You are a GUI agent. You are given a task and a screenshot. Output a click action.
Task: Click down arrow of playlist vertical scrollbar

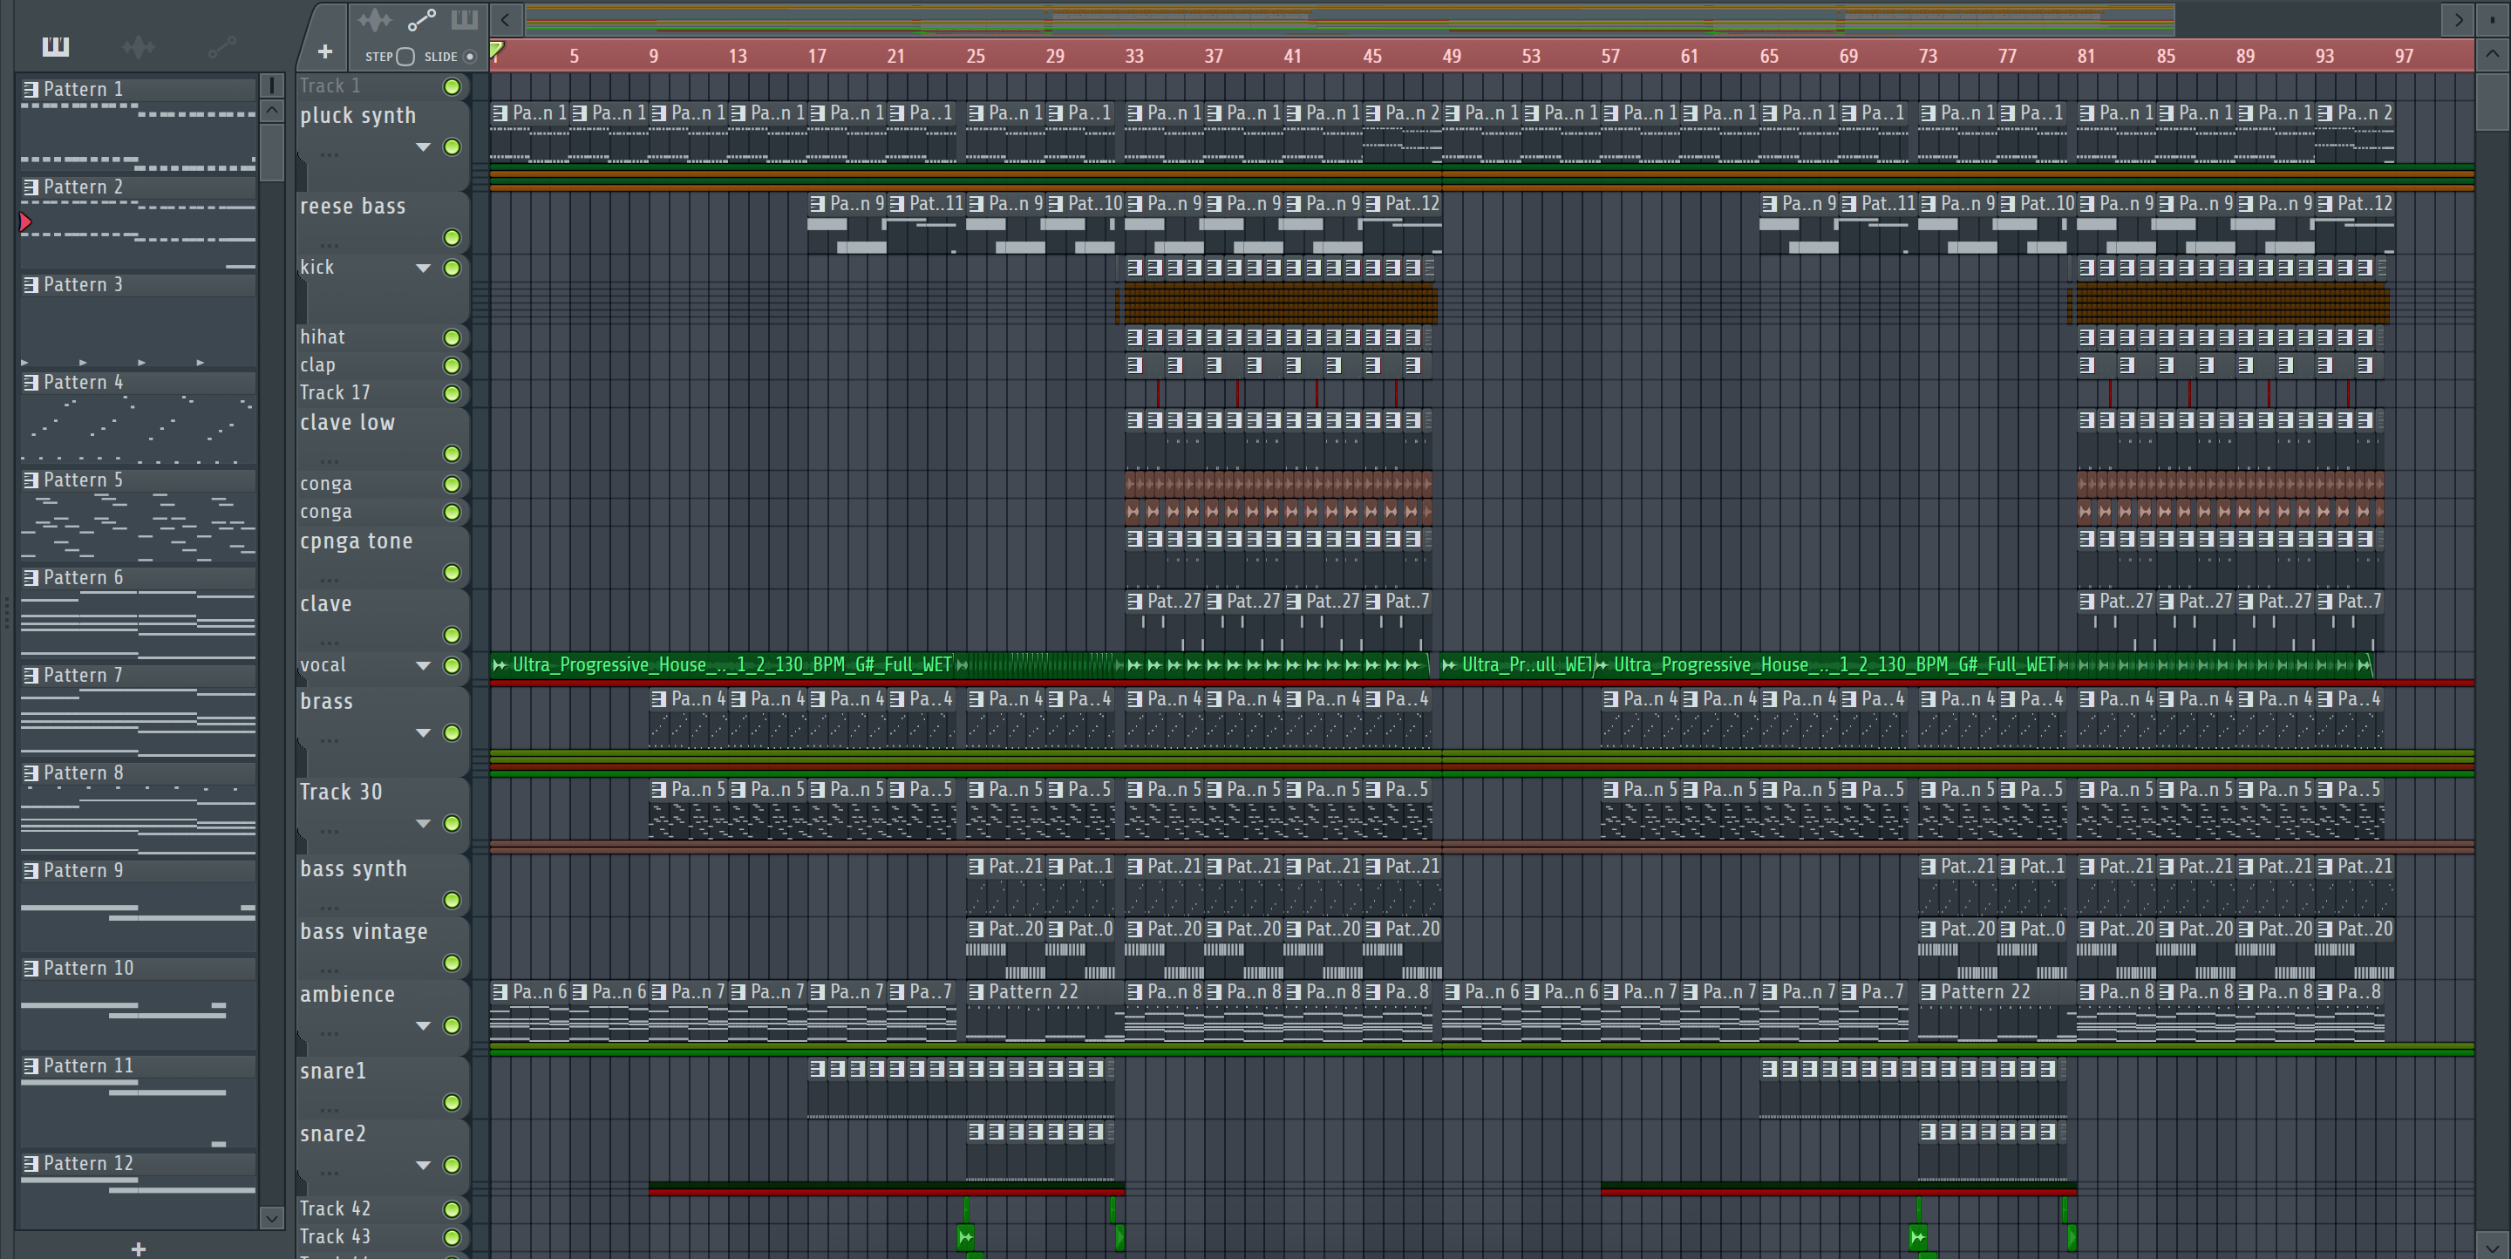(2493, 1246)
